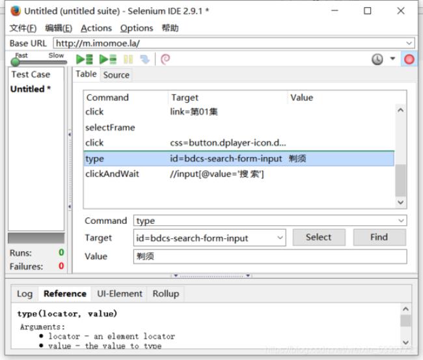Click the Find button
This screenshot has height=360, width=423.
coord(379,237)
